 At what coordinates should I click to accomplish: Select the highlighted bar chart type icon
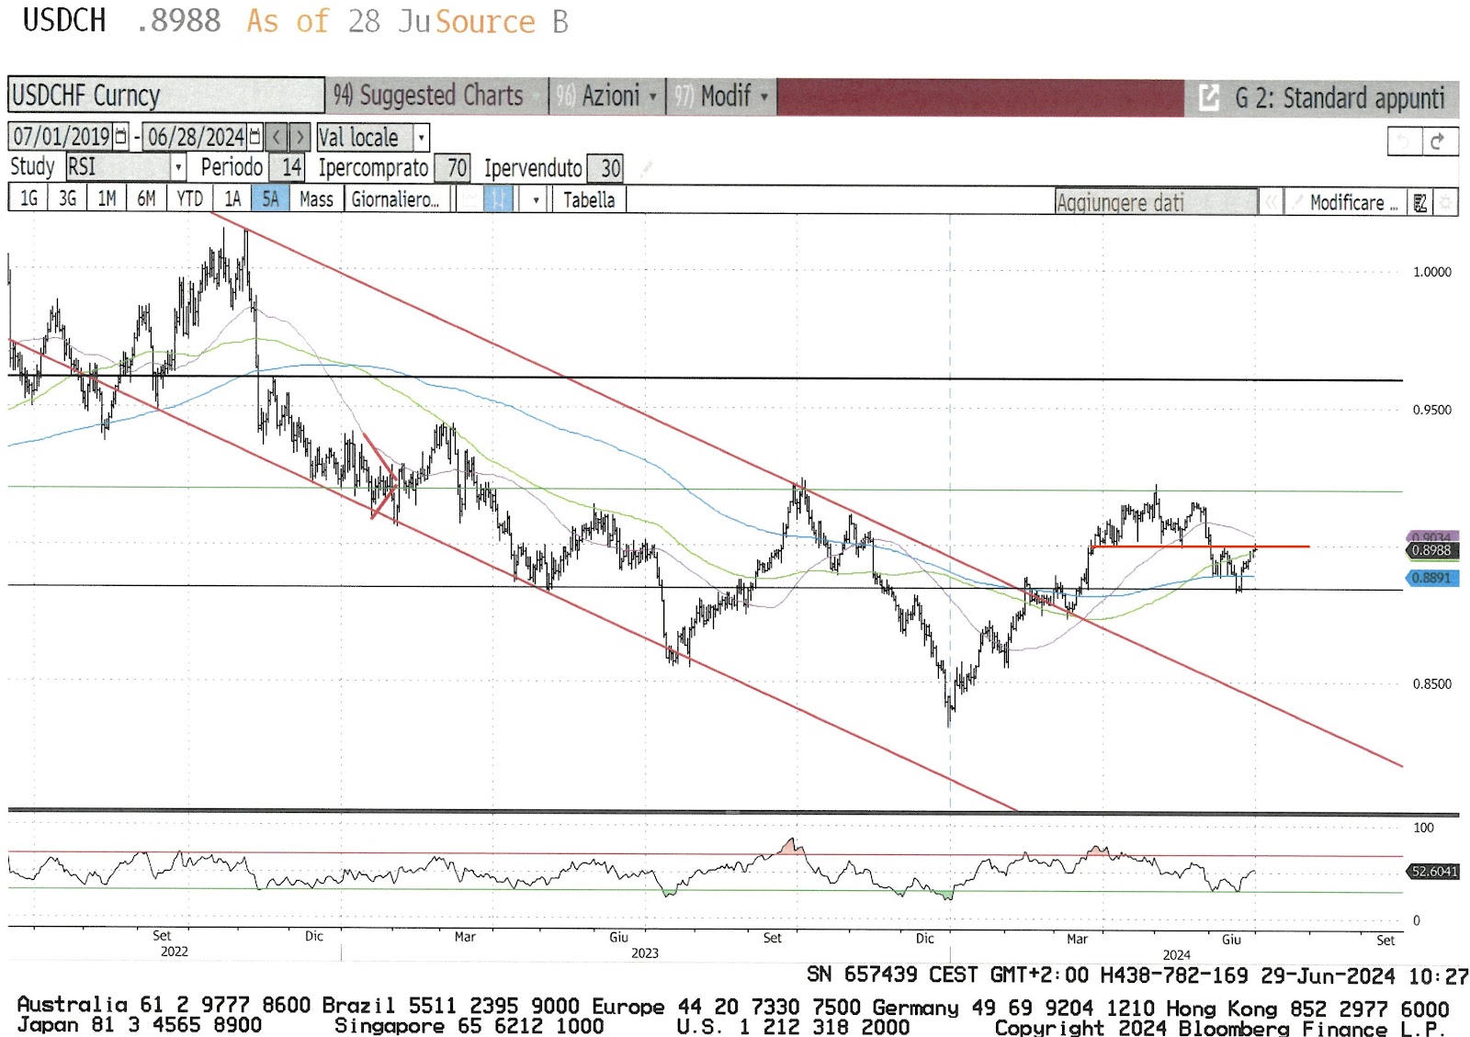pyautogui.click(x=497, y=199)
